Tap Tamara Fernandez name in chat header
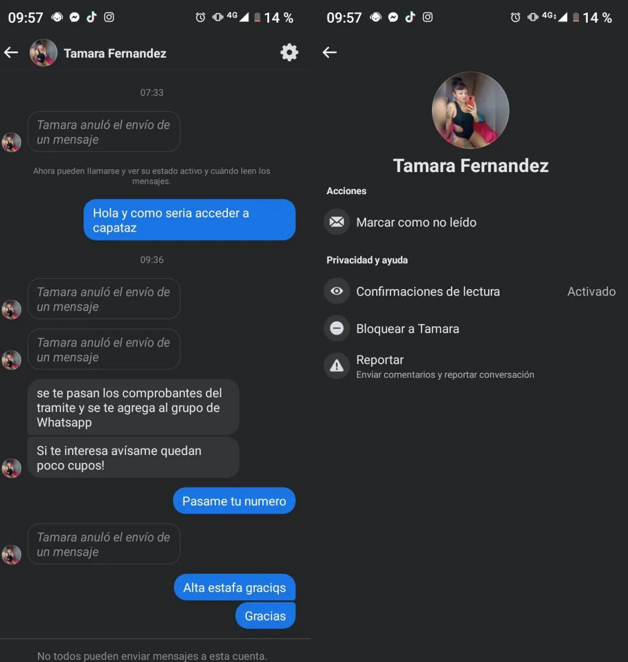This screenshot has width=628, height=662. (115, 54)
